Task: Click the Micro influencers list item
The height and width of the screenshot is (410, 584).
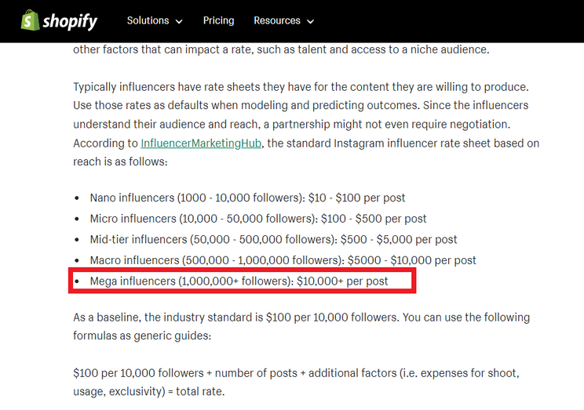Action: pos(258,219)
